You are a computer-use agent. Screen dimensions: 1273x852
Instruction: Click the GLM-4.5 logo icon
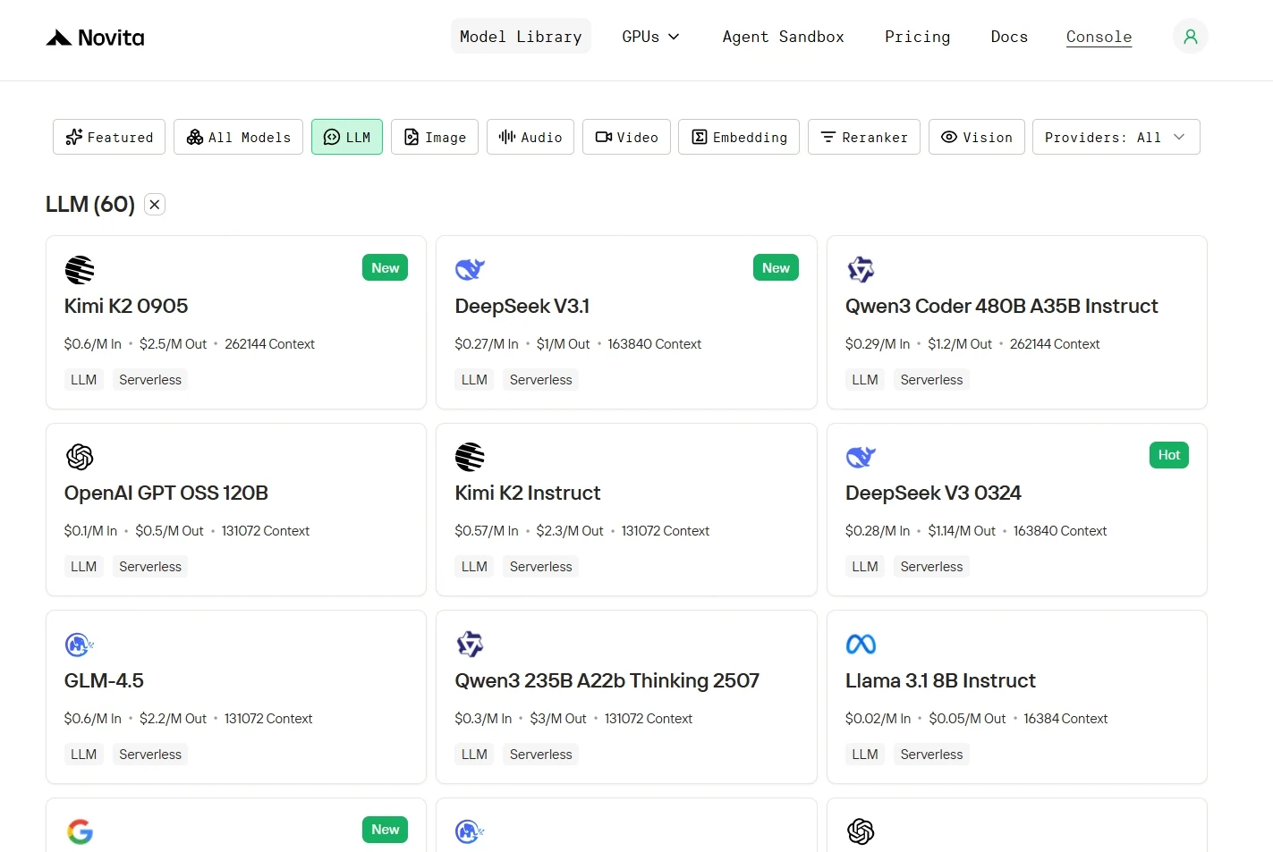(80, 645)
